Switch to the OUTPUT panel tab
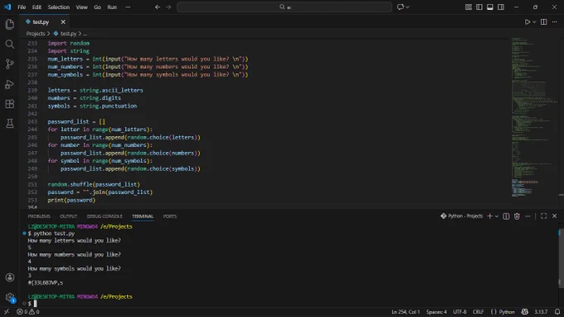The image size is (564, 317). pos(68,217)
